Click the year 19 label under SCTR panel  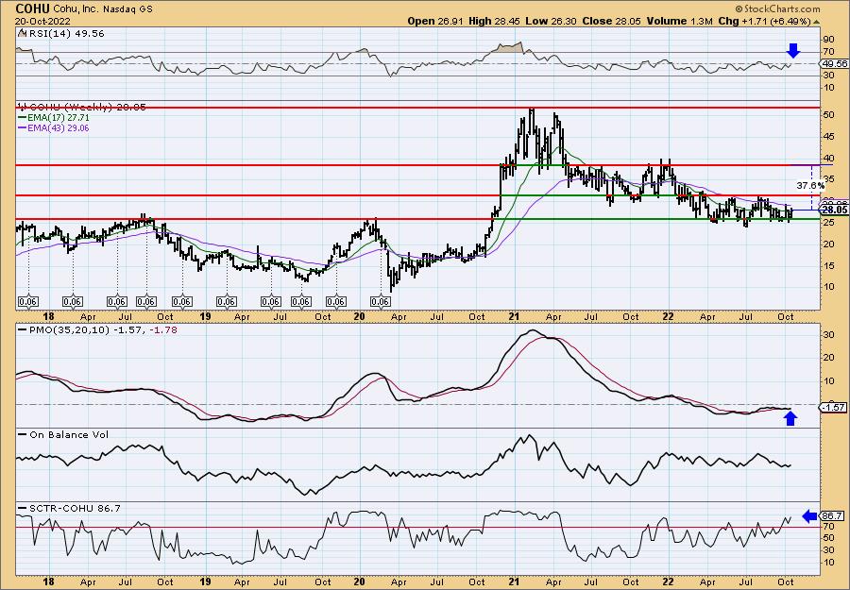[x=204, y=582]
